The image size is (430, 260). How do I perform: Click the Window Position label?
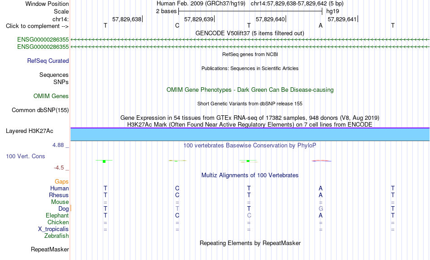click(x=47, y=4)
